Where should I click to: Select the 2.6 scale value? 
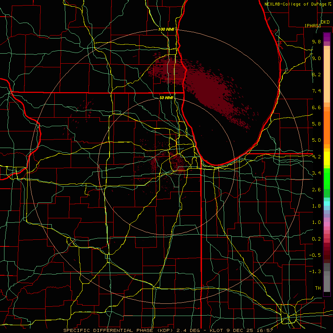(316, 190)
